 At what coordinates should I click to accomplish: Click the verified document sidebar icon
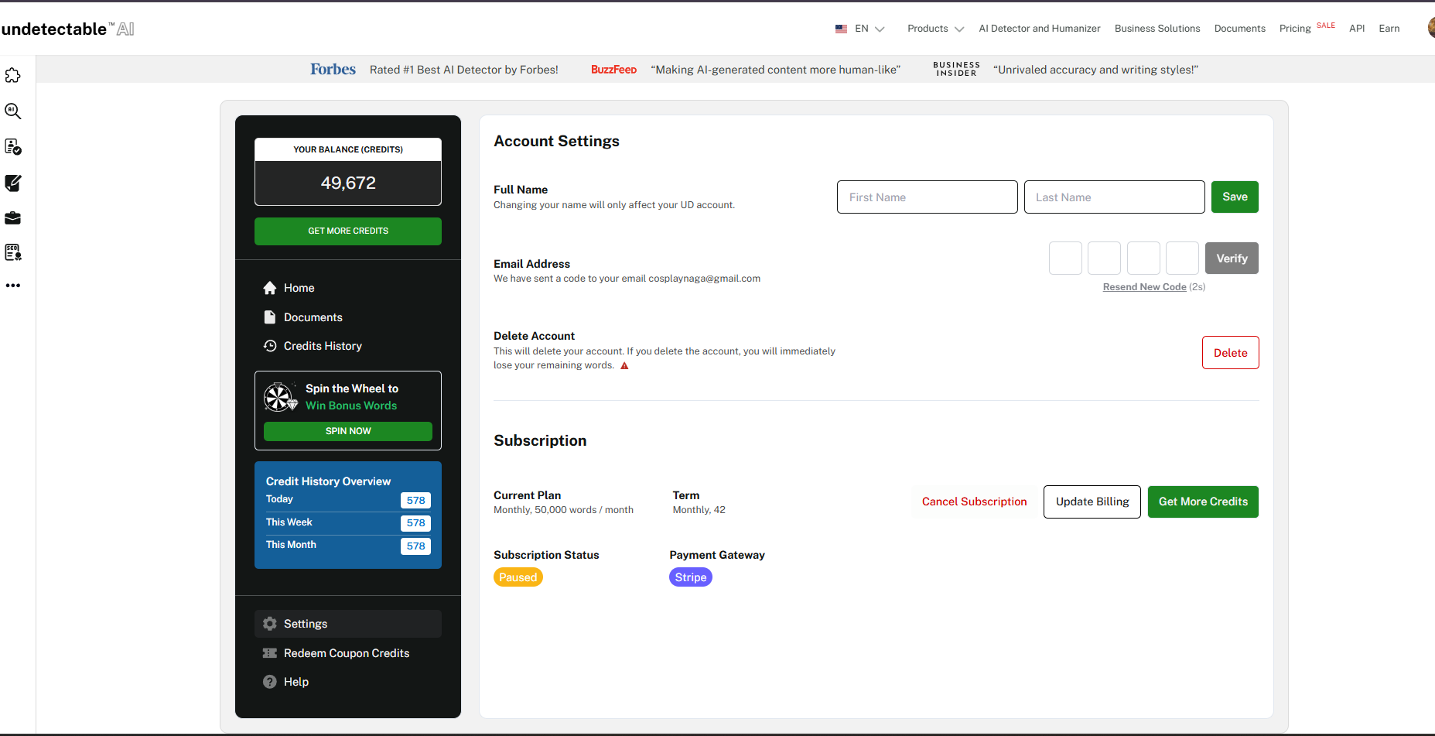[13, 147]
